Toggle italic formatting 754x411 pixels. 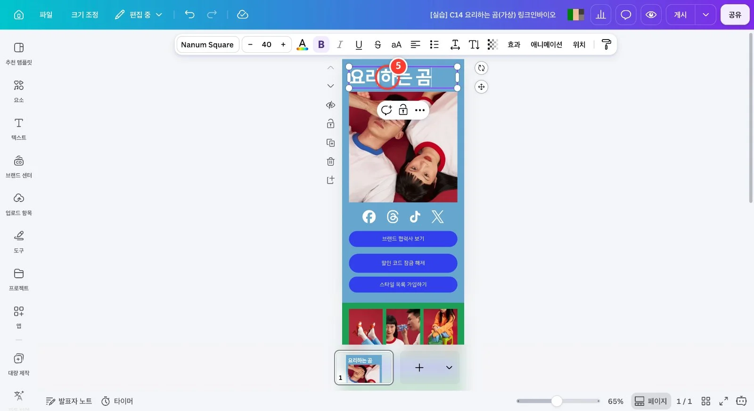pyautogui.click(x=340, y=45)
